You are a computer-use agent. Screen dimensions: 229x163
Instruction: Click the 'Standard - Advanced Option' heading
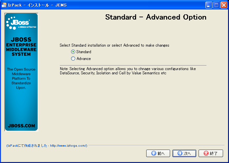tap(156, 17)
